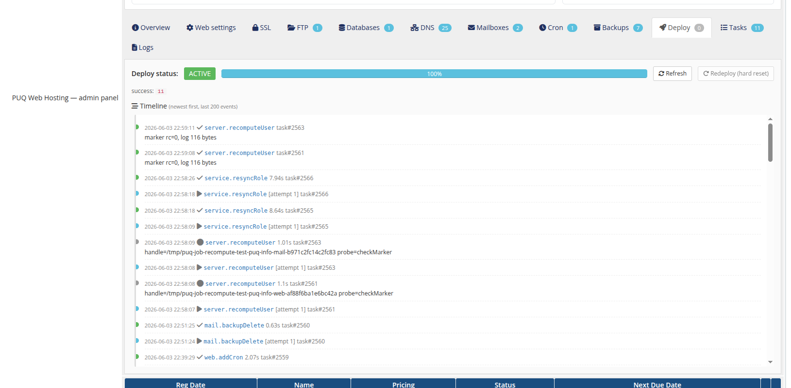Click the Status column header

[x=505, y=384]
